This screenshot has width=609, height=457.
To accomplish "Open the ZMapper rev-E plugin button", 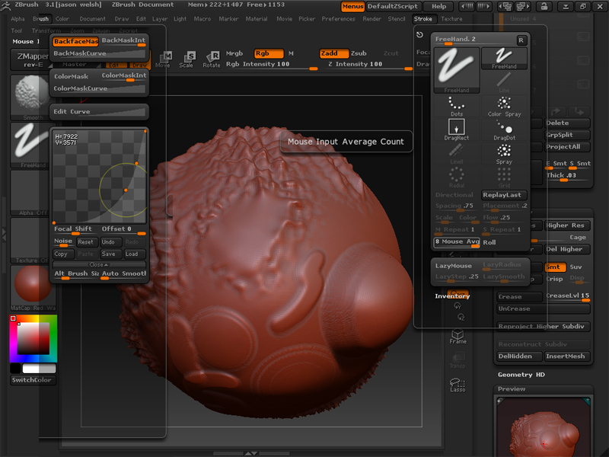I will [30, 60].
